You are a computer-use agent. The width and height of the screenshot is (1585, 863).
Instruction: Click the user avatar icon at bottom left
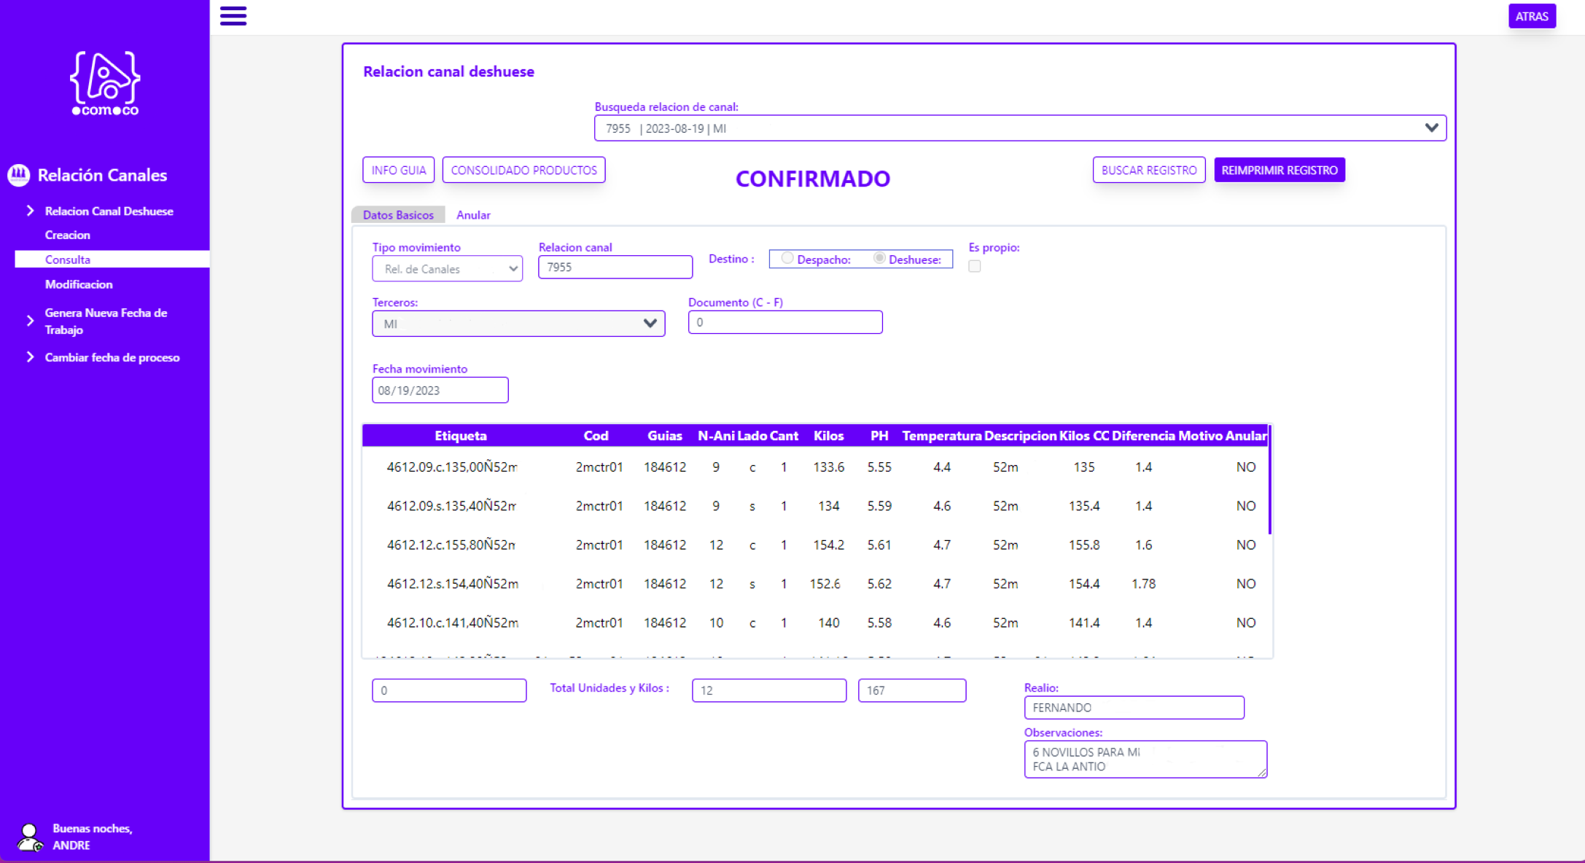click(x=29, y=837)
